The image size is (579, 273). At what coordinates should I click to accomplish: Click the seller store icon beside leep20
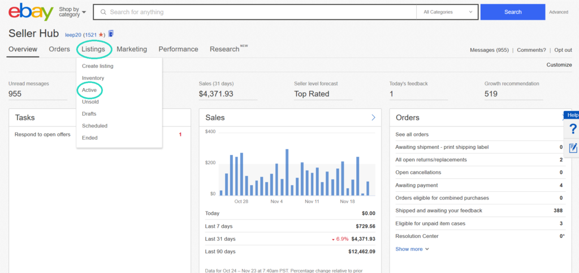click(x=111, y=33)
